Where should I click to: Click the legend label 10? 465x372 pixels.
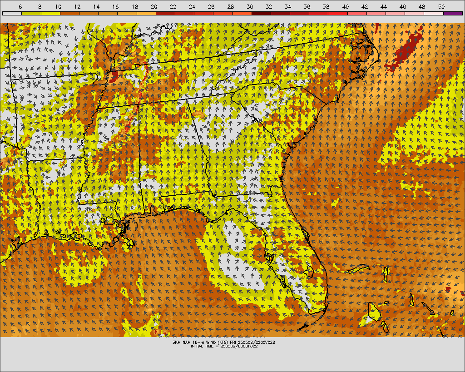(58, 6)
